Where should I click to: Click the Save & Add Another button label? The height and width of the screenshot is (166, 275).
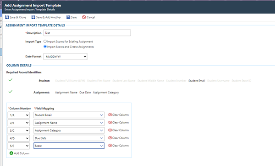coord(49,17)
